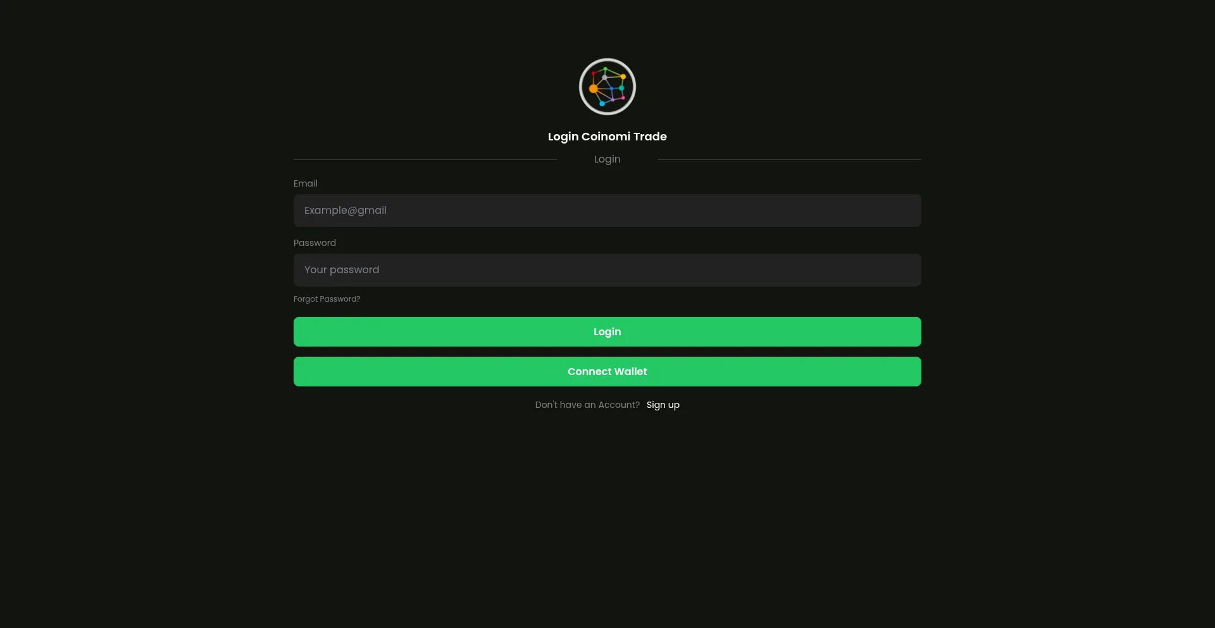Image resolution: width=1215 pixels, height=628 pixels.
Task: Submit credentials with the Login button
Action: click(607, 331)
